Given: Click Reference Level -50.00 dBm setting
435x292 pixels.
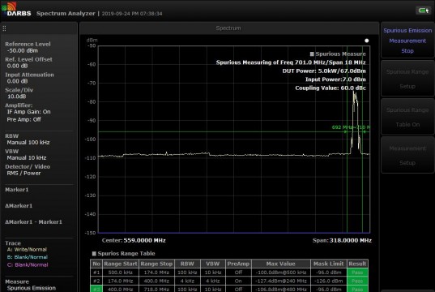Looking at the screenshot, I should click(x=28, y=47).
